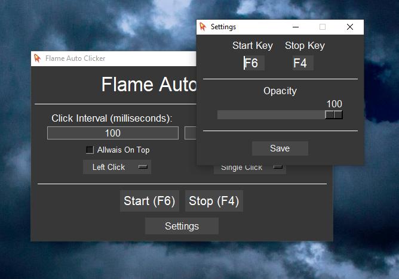Click the partially hidden second interval field
The width and height of the screenshot is (399, 279).
click(x=191, y=133)
